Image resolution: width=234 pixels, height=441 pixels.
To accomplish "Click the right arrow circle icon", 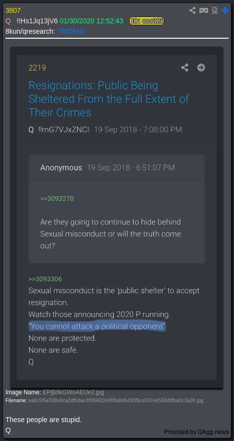I will pyautogui.click(x=201, y=68).
